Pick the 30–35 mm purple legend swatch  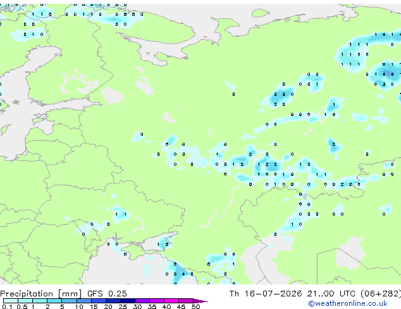pos(142,301)
